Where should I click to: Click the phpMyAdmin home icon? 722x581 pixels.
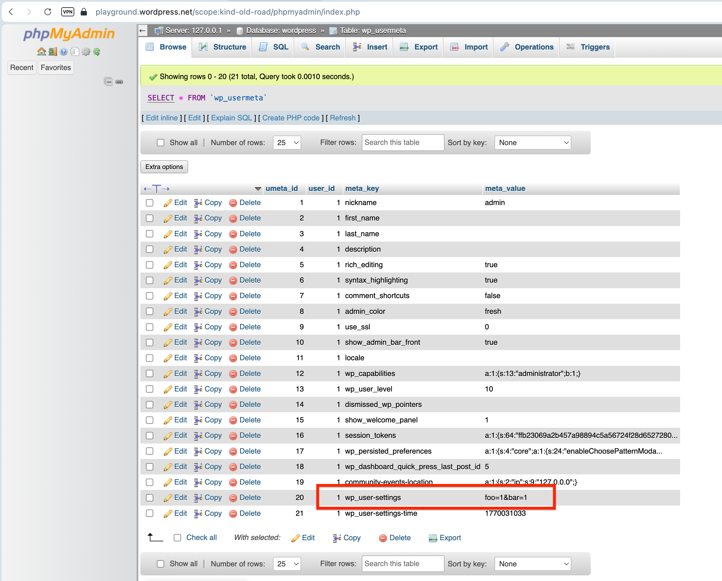(41, 51)
